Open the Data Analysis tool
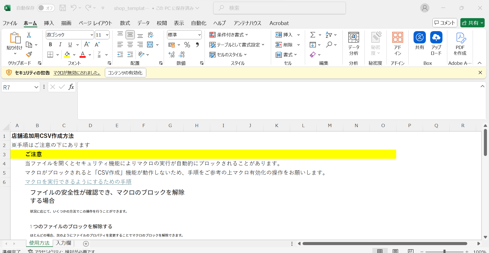 click(354, 44)
